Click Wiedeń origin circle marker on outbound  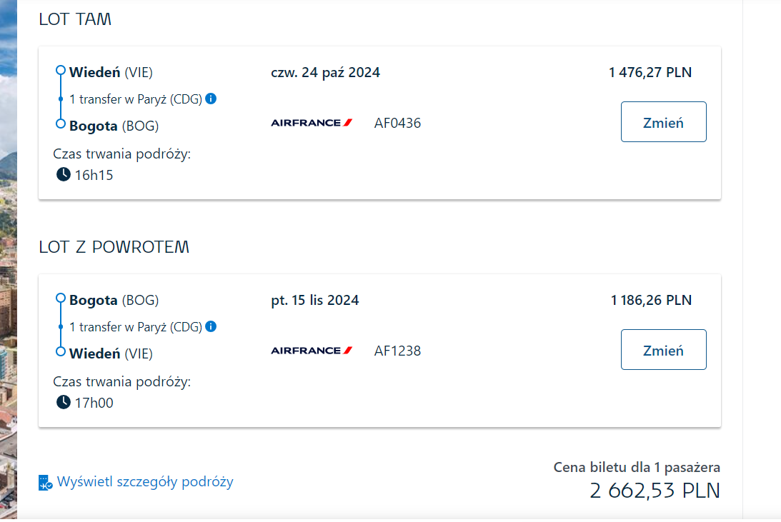point(61,70)
